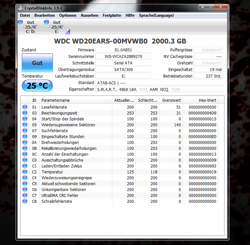Screen dimensions: 250x245
Task: Click the Eingeschaltet value 19 mal
Action: pyautogui.click(x=208, y=69)
